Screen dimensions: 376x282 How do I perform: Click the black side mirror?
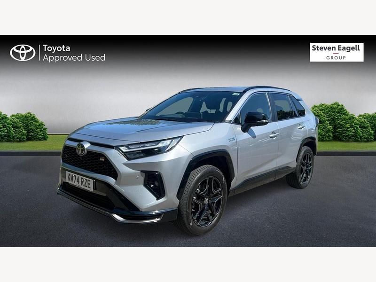[255, 121]
